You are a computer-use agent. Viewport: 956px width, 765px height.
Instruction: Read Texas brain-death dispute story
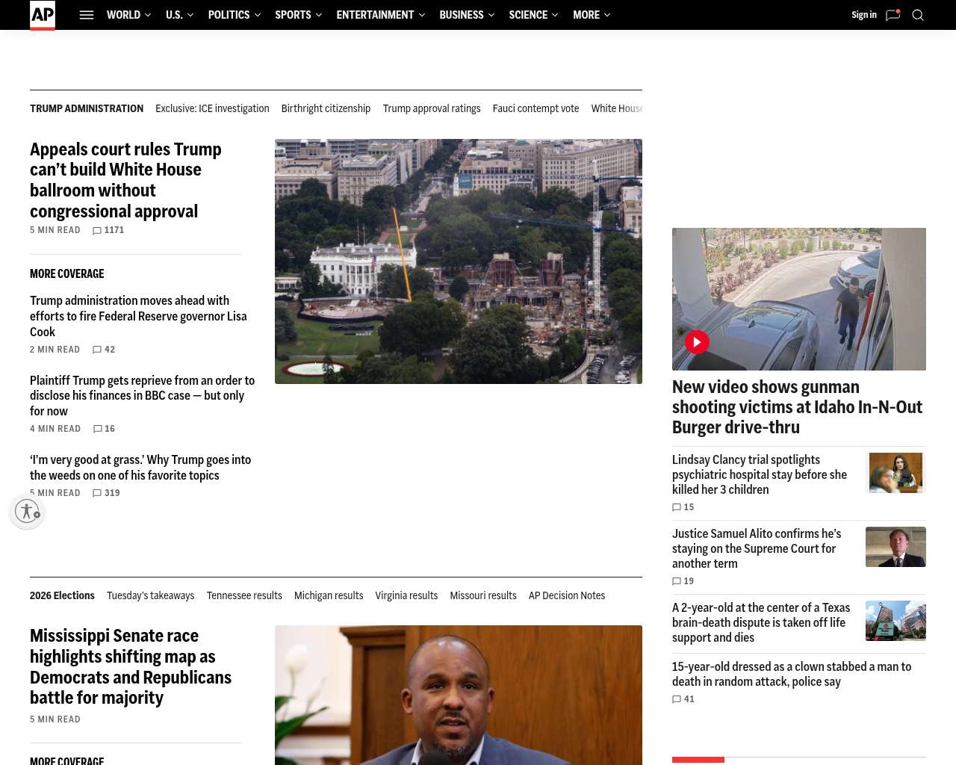761,622
